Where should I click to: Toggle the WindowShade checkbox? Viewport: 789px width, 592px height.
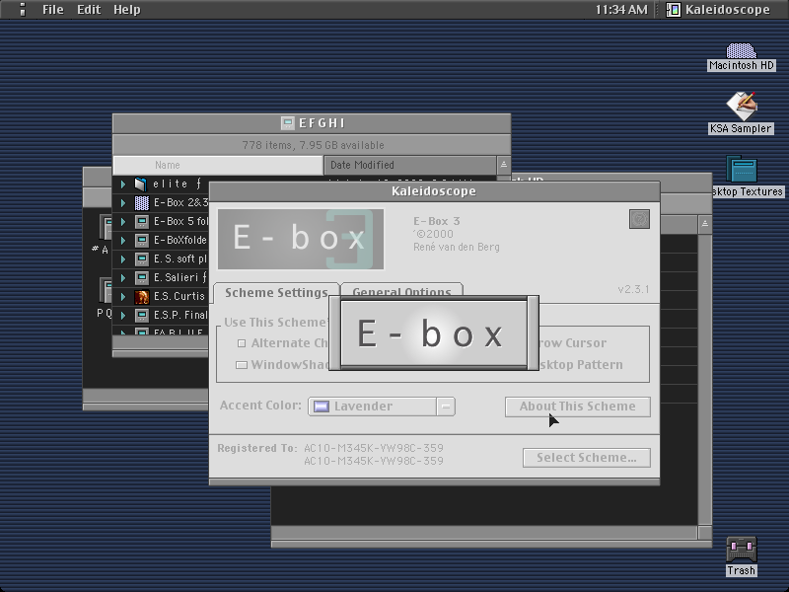click(x=242, y=365)
